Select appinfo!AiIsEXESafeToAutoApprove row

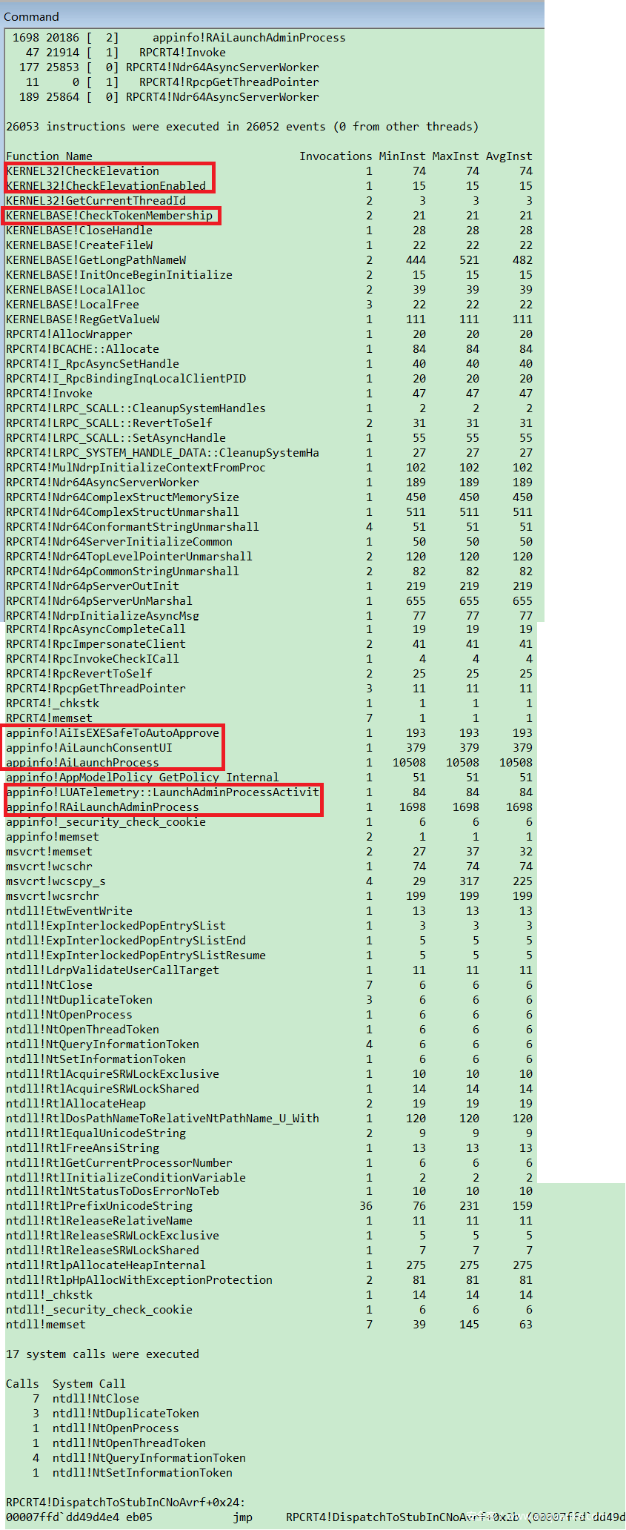point(269,732)
